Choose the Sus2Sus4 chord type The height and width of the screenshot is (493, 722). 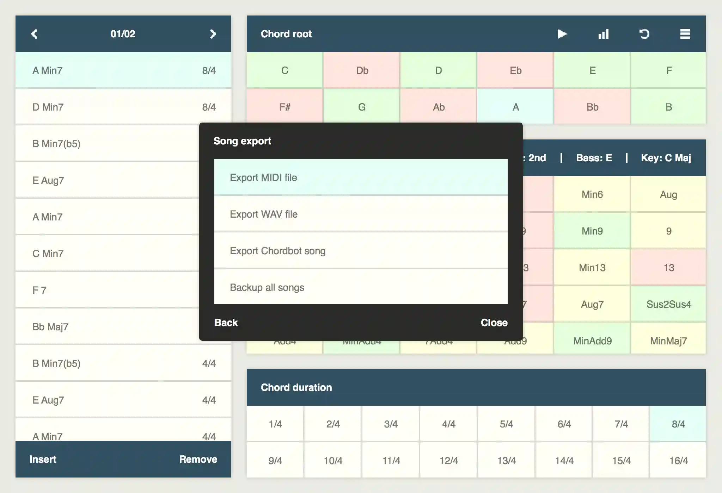668,304
